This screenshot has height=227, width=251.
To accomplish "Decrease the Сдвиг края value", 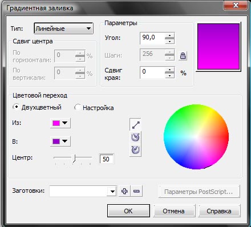I will click(169, 75).
